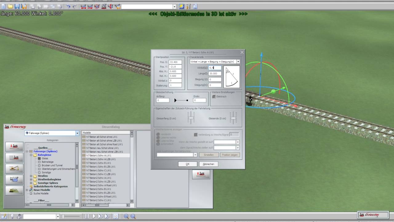The width and height of the screenshot is (394, 222).
Task: Select model 'IV7 Beton alt Schot ohne LW1'
Action: 100,137
